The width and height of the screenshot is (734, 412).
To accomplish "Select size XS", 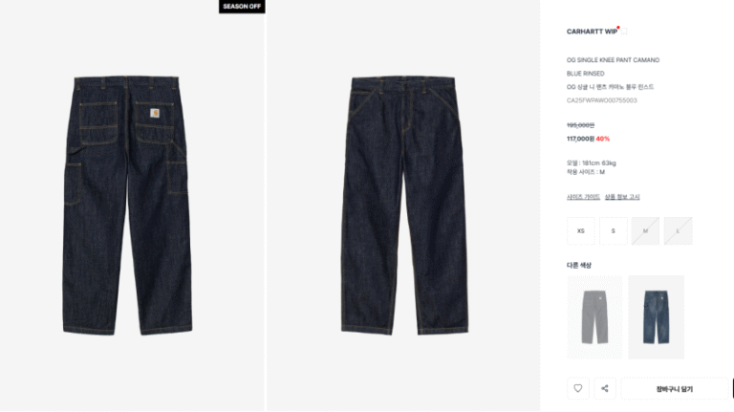I will (581, 230).
